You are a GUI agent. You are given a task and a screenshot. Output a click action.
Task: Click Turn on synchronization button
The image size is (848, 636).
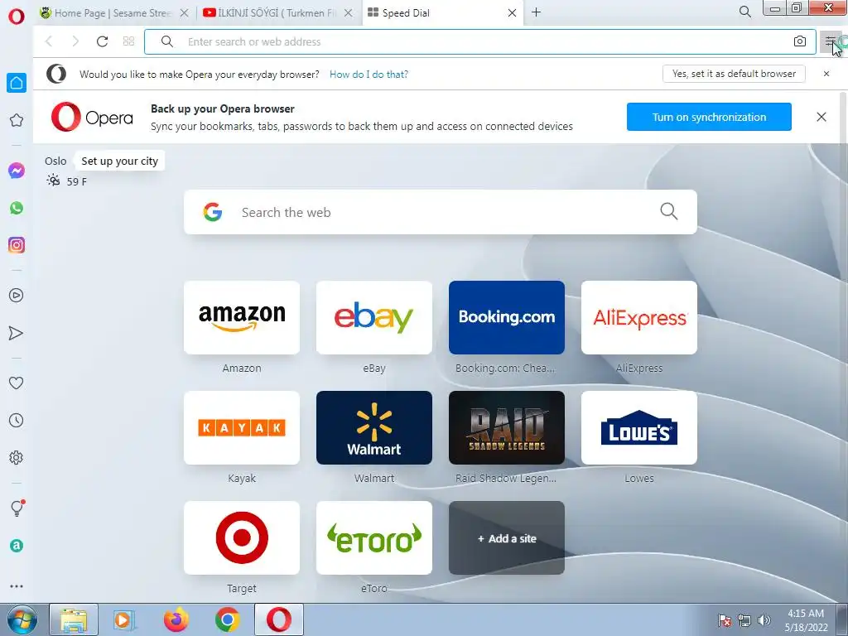[709, 117]
